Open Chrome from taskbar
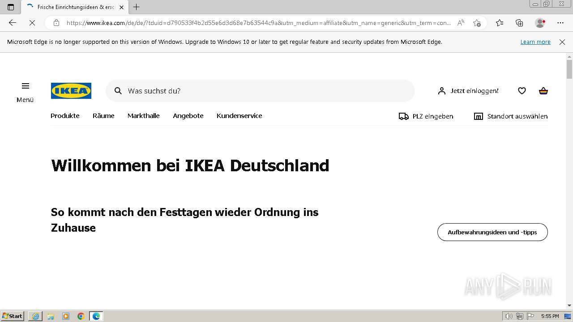Screen dimensions: 573x322 click(x=81, y=316)
